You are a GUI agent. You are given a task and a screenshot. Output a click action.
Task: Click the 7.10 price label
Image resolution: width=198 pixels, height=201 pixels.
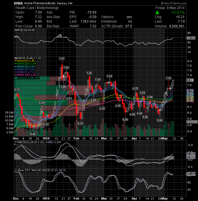click(98, 80)
